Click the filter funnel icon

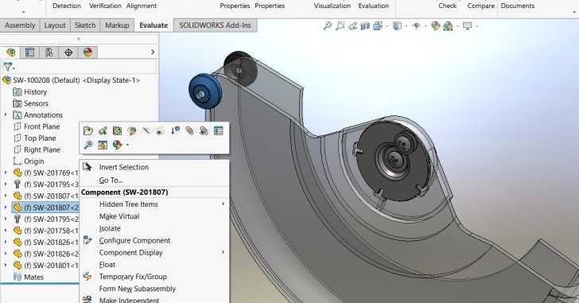click(8, 67)
